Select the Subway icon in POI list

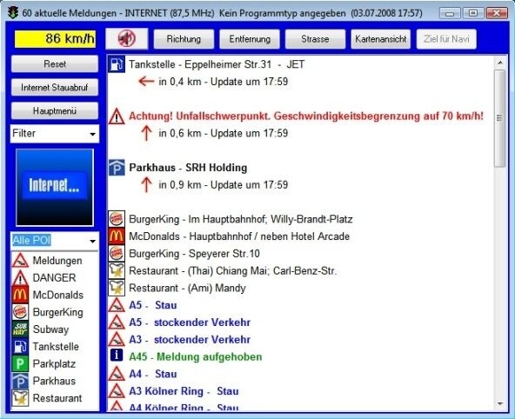20,329
